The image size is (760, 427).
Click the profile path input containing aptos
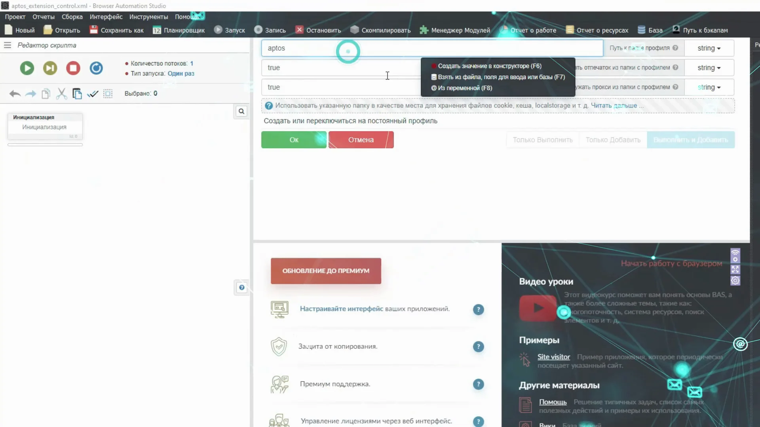point(432,48)
